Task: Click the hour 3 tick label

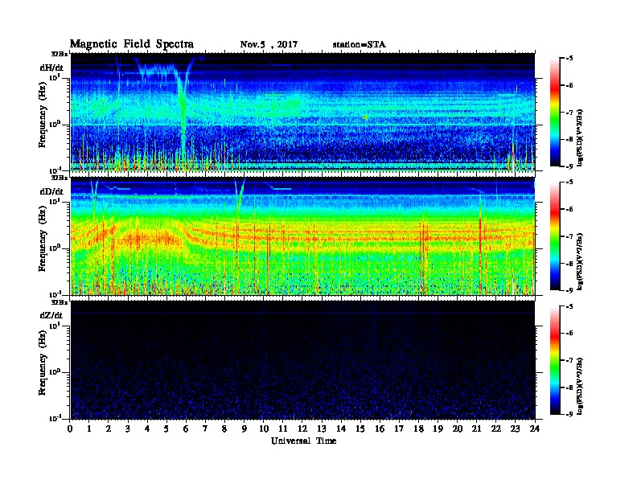Action: pyautogui.click(x=128, y=429)
